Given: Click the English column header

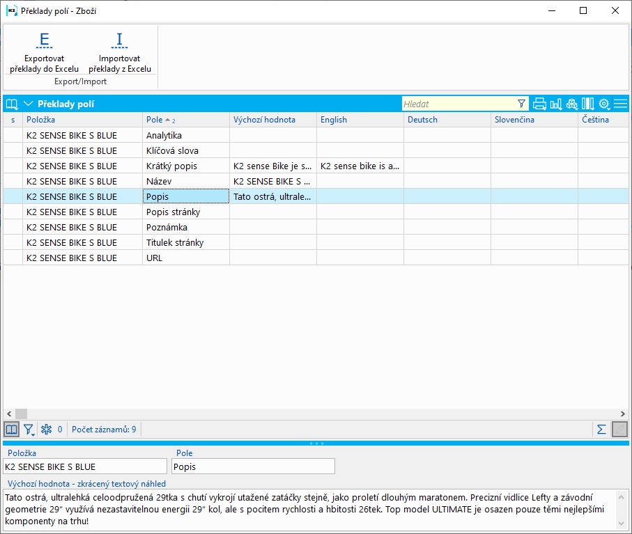Looking at the screenshot, I should coord(360,120).
